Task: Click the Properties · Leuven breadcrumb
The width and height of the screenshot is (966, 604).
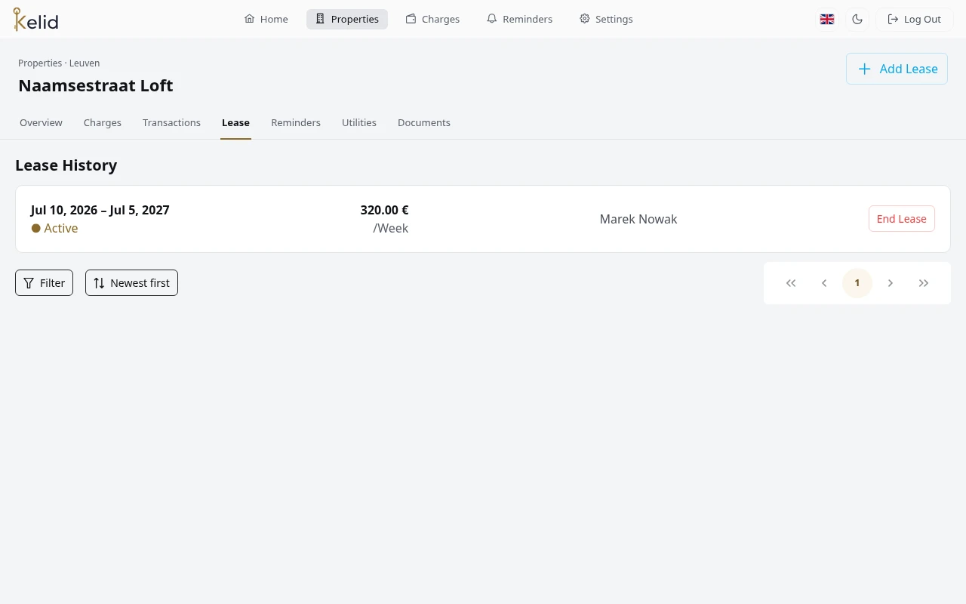Action: pyautogui.click(x=59, y=63)
